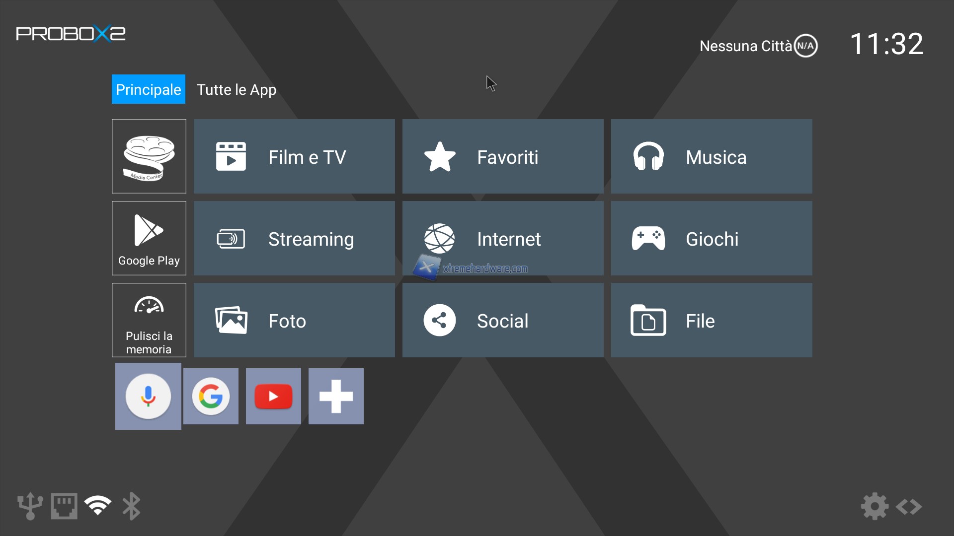Open the Giochi games category
The height and width of the screenshot is (536, 954).
coord(712,238)
